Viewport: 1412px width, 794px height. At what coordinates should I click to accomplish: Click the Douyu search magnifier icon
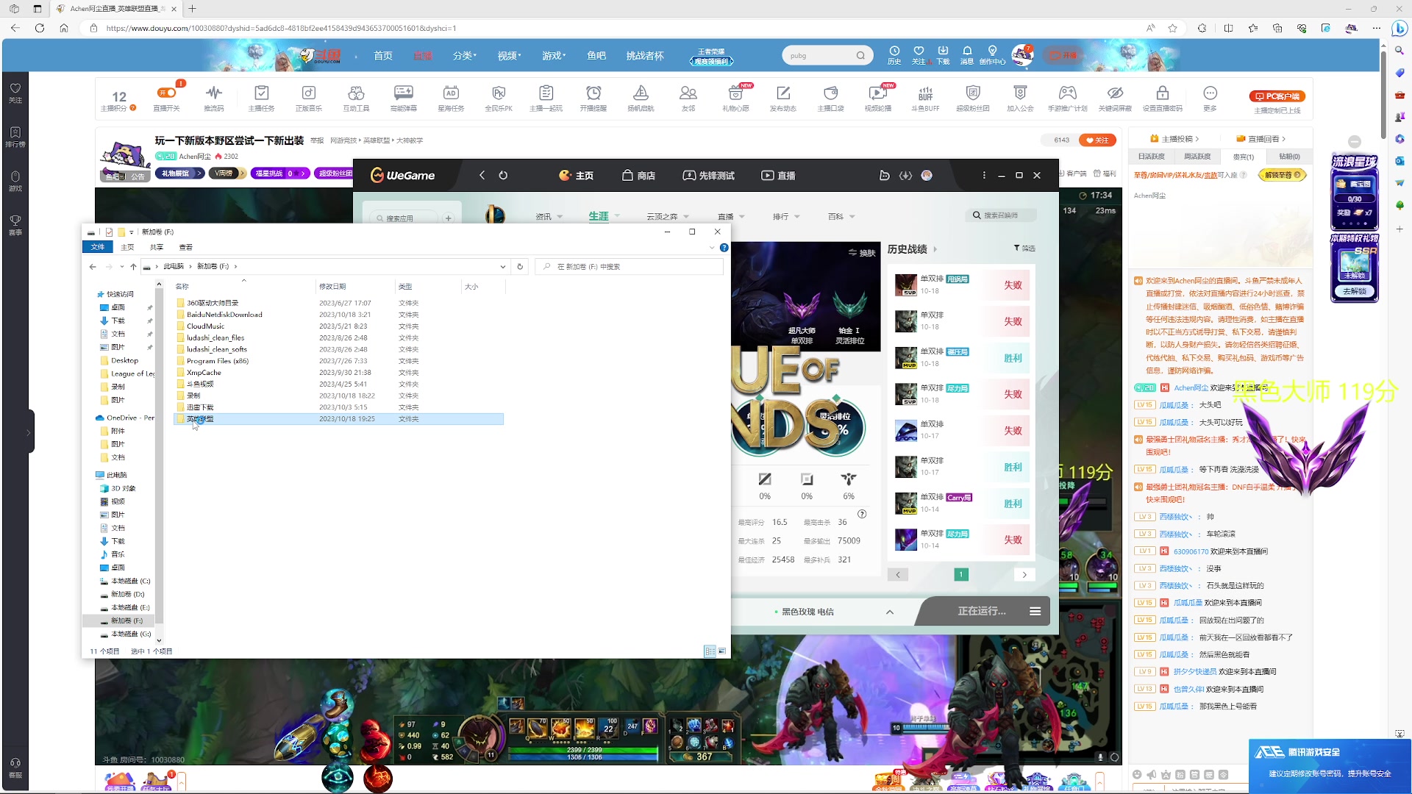pos(860,55)
